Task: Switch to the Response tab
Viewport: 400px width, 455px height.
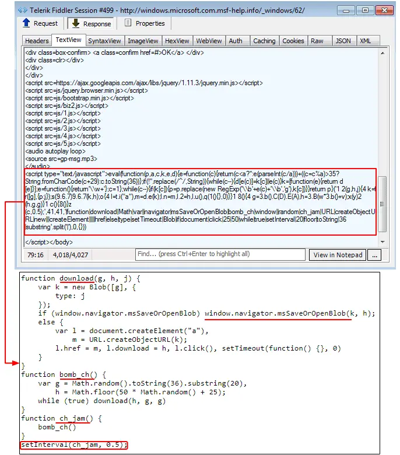Action: [x=92, y=23]
